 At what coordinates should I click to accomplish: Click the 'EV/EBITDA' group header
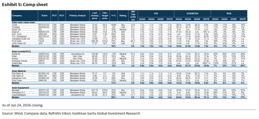click(192, 13)
